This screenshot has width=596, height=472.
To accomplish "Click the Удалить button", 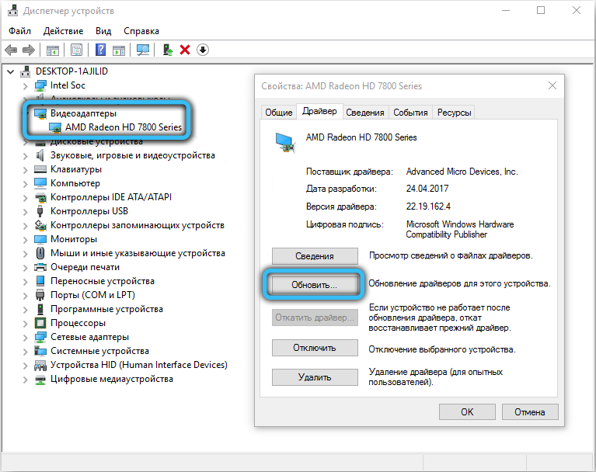I will pos(315,377).
